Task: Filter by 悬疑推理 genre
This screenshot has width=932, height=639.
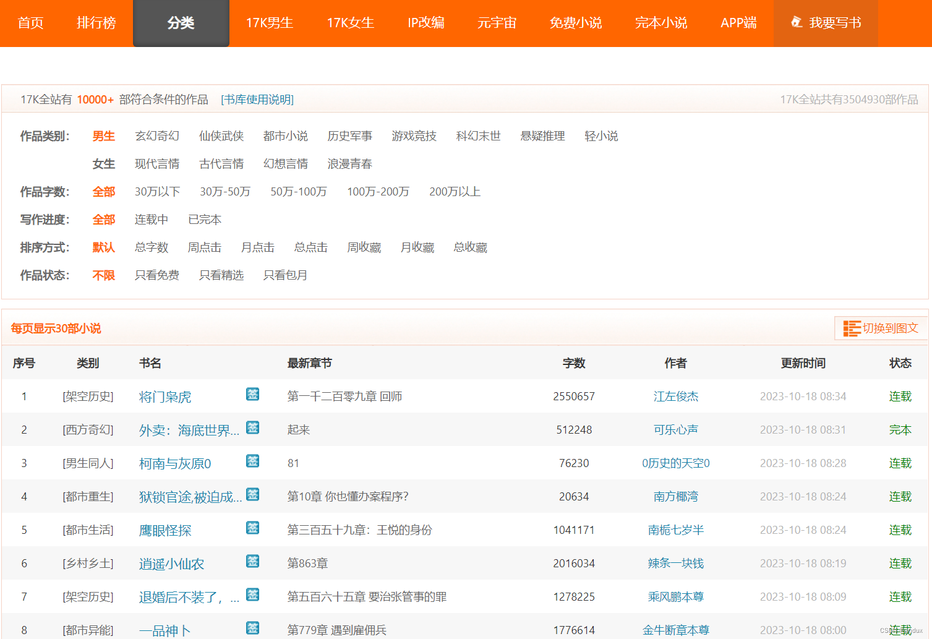Action: pyautogui.click(x=543, y=136)
